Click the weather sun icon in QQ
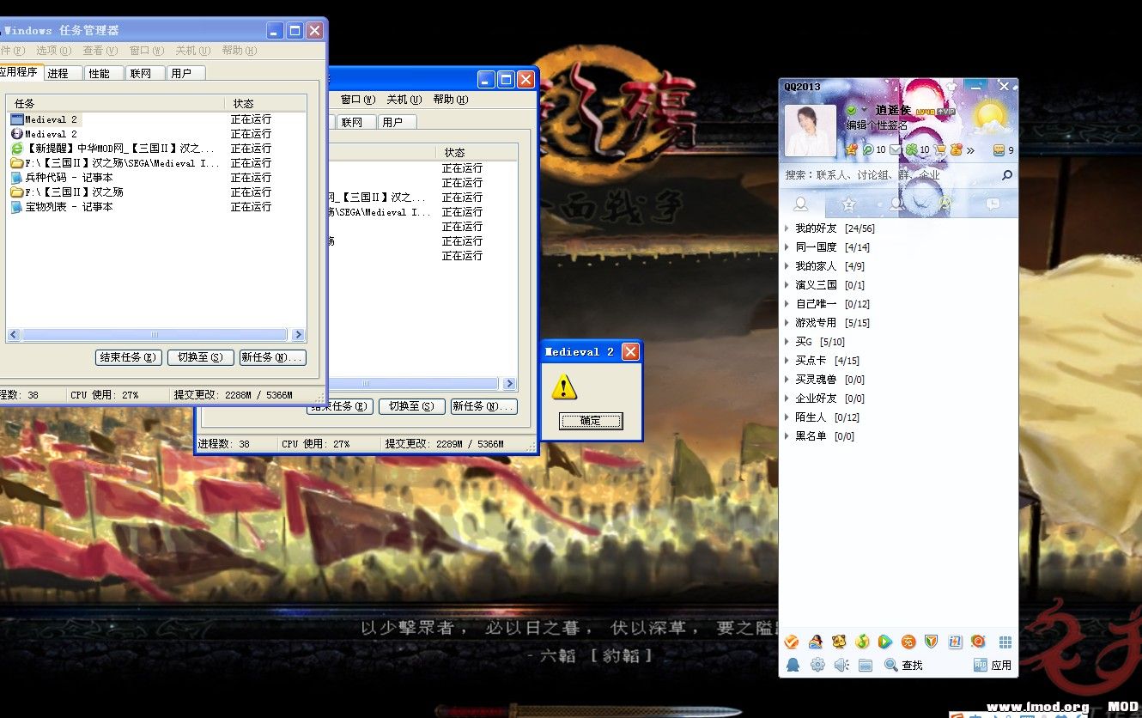Image resolution: width=1142 pixels, height=718 pixels. (990, 114)
